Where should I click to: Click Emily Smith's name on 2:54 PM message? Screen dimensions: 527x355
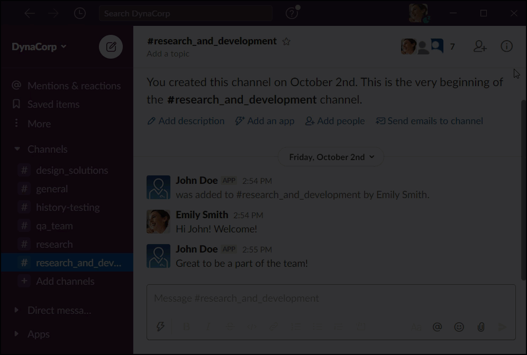click(x=202, y=214)
